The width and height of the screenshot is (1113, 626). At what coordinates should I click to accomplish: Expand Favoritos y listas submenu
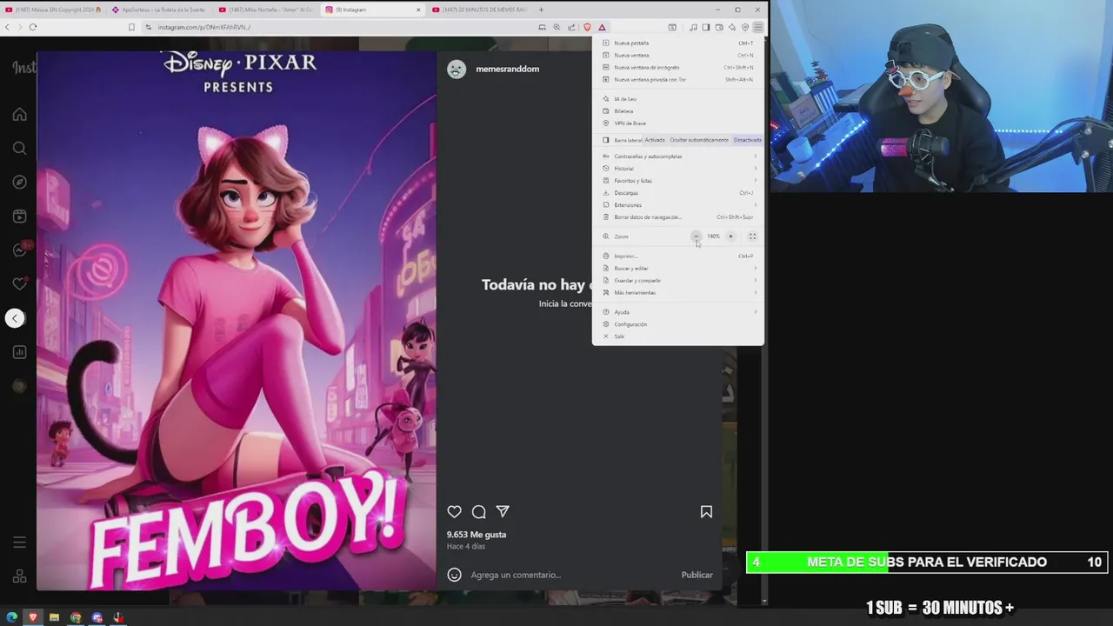[x=678, y=181]
